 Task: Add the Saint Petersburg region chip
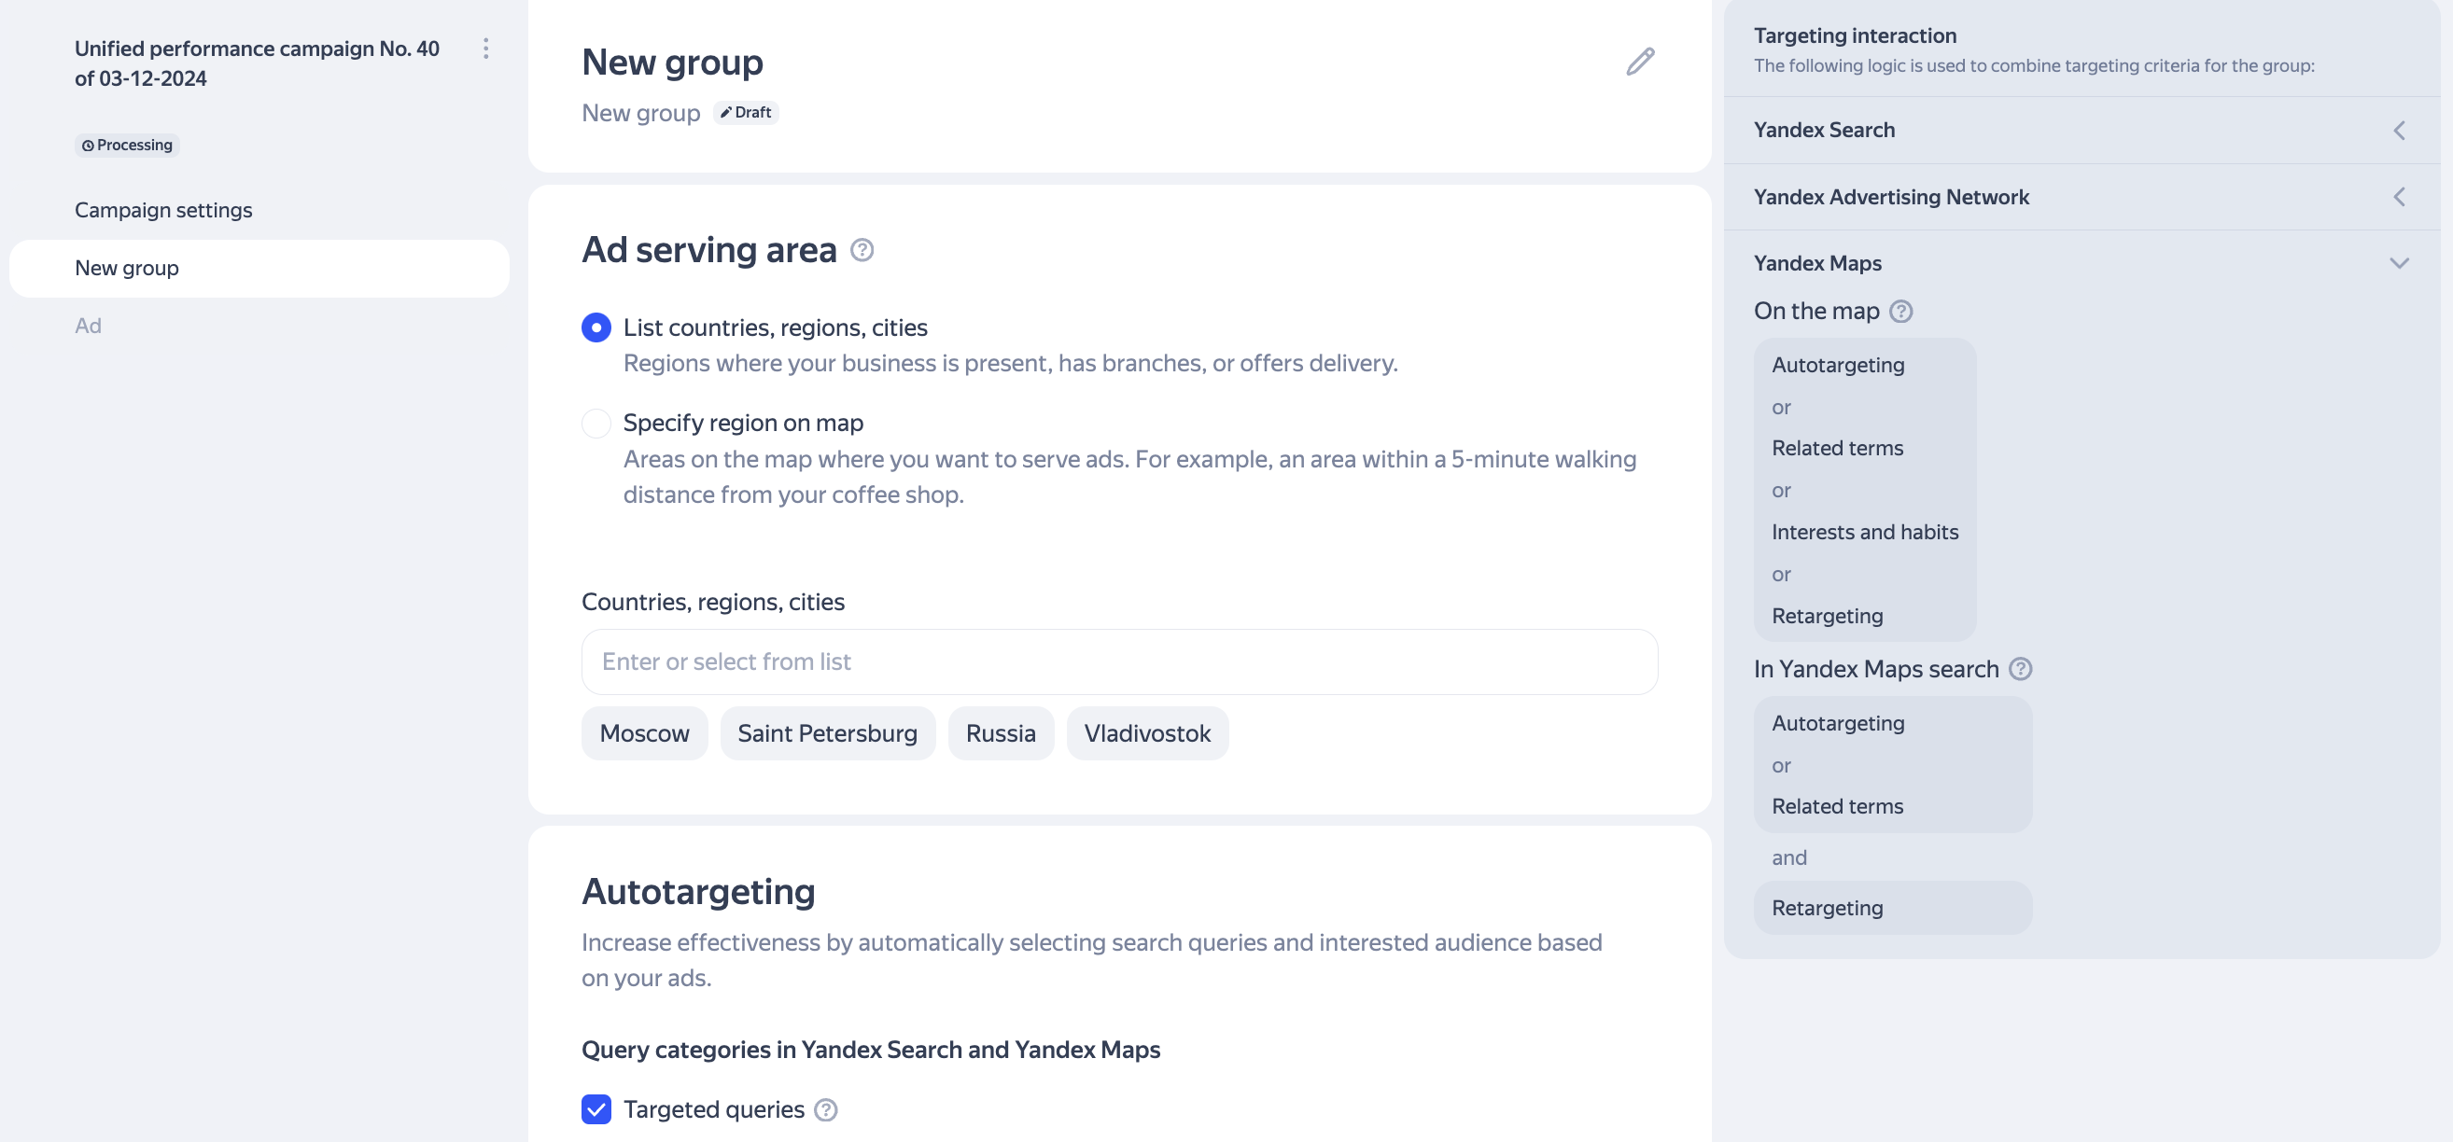(828, 733)
